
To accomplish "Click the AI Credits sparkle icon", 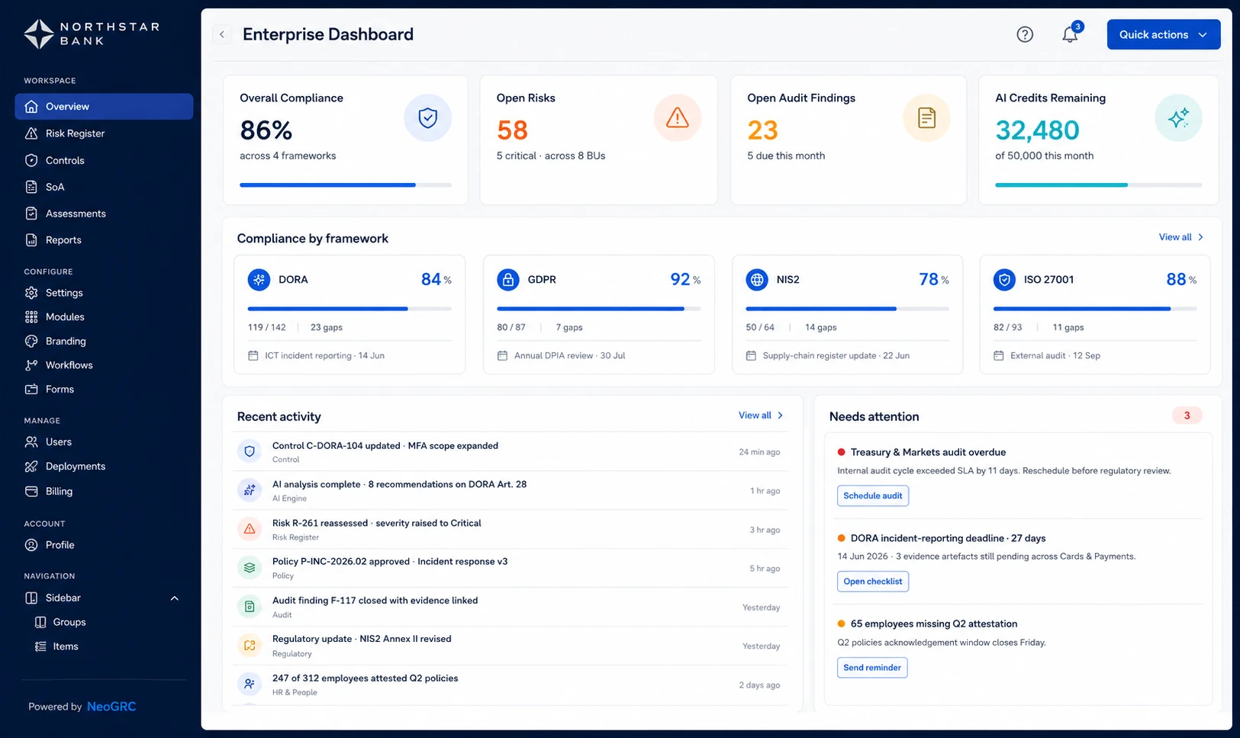I will coord(1178,118).
